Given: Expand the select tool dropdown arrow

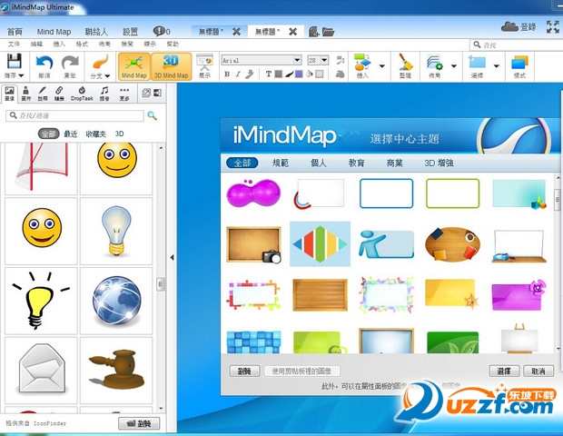Looking at the screenshot, I should [497, 66].
